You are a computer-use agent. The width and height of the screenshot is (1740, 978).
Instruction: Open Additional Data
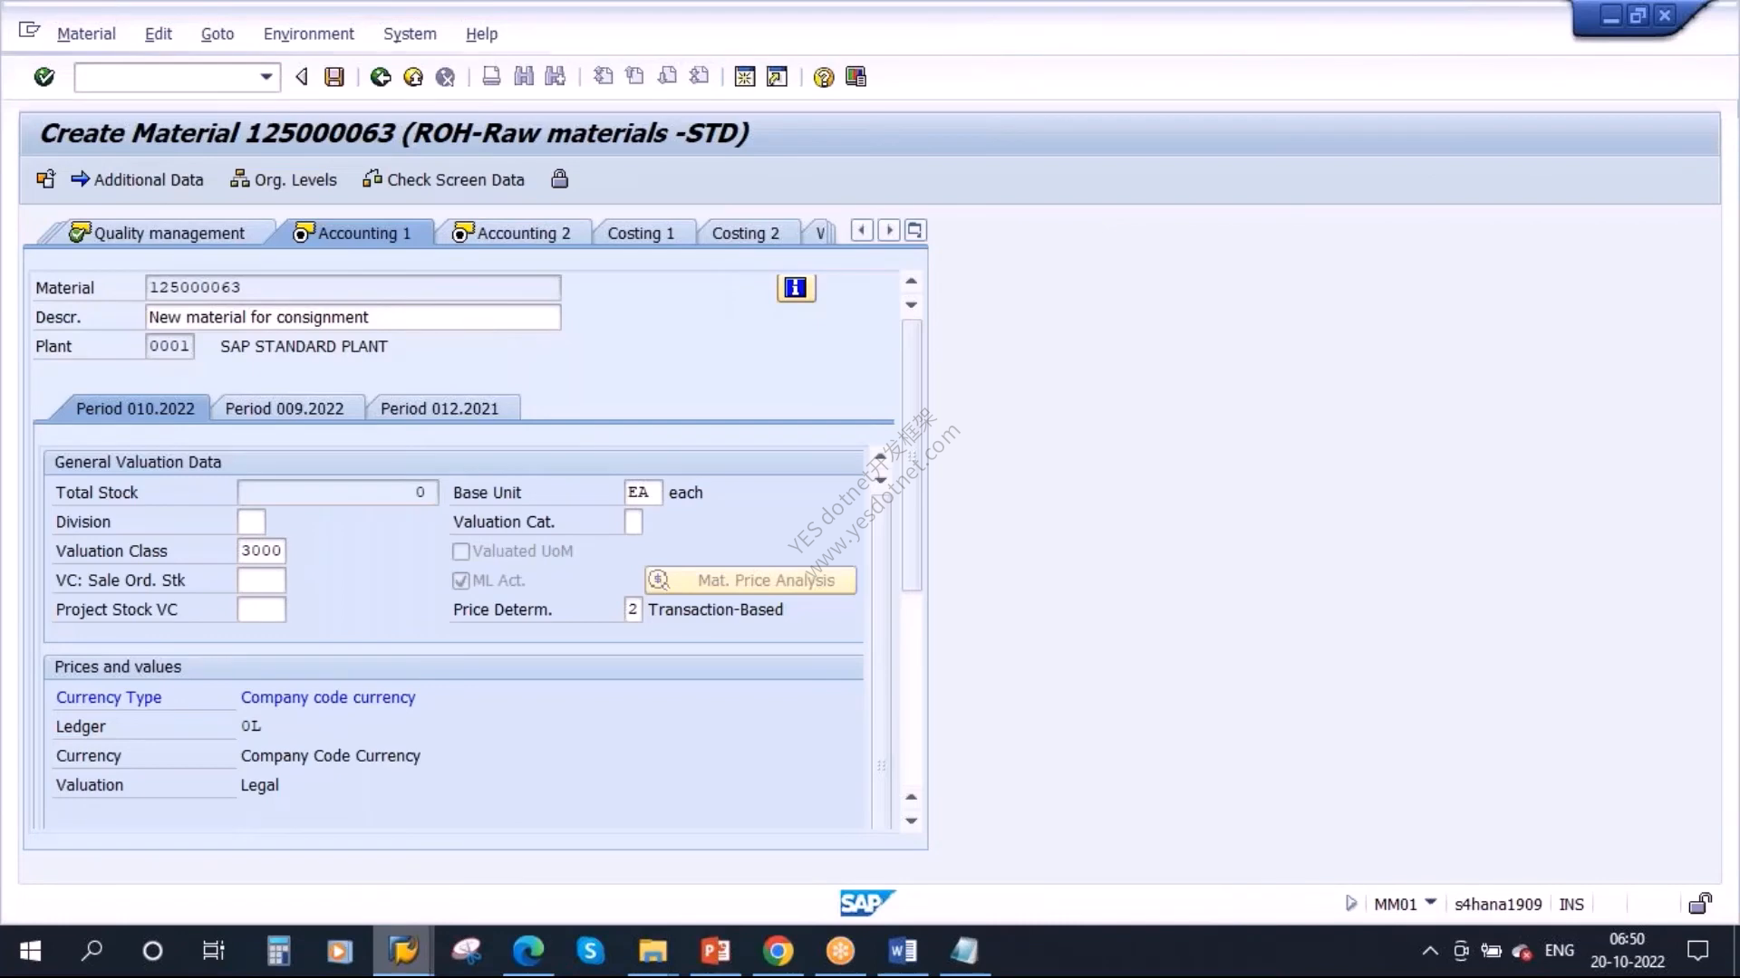pyautogui.click(x=137, y=179)
